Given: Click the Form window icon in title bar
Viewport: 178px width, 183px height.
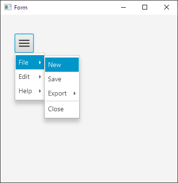Looking at the screenshot, I should (8, 7).
